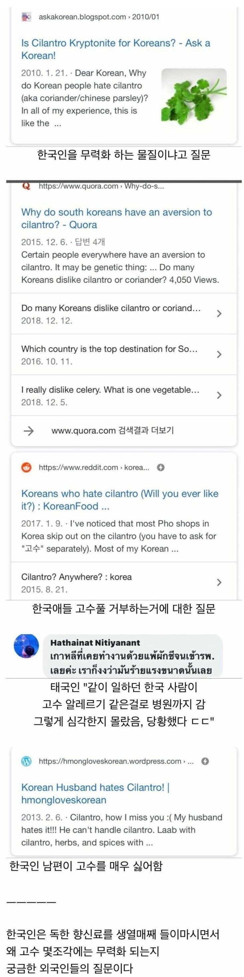Image resolution: width=244 pixels, height=977 pixels.
Task: Click the cilantro thumbnail image
Action: click(194, 101)
